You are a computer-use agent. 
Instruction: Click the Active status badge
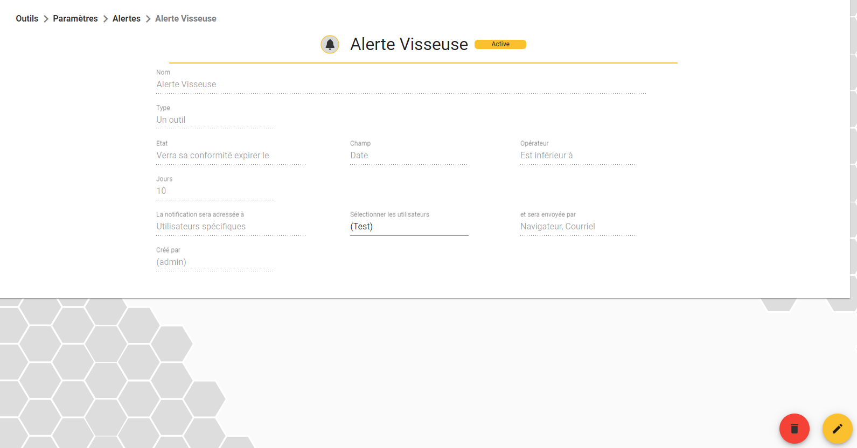coord(500,44)
